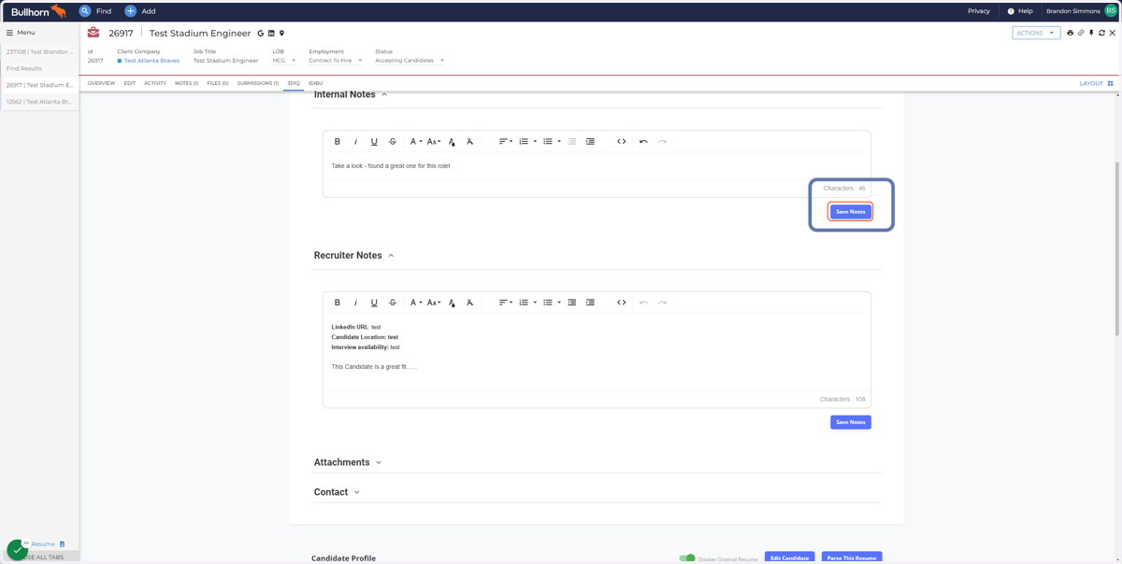Click highlight color icon in Internal Notes
The width and height of the screenshot is (1122, 564).
pos(452,142)
